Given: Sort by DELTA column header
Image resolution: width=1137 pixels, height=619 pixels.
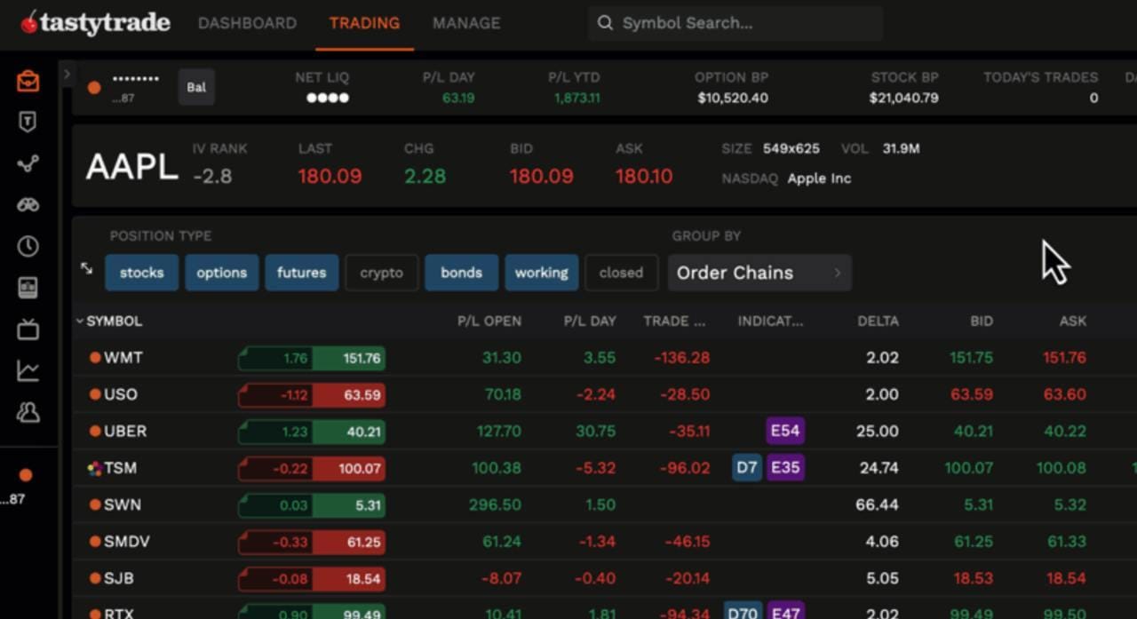Looking at the screenshot, I should click(x=878, y=321).
